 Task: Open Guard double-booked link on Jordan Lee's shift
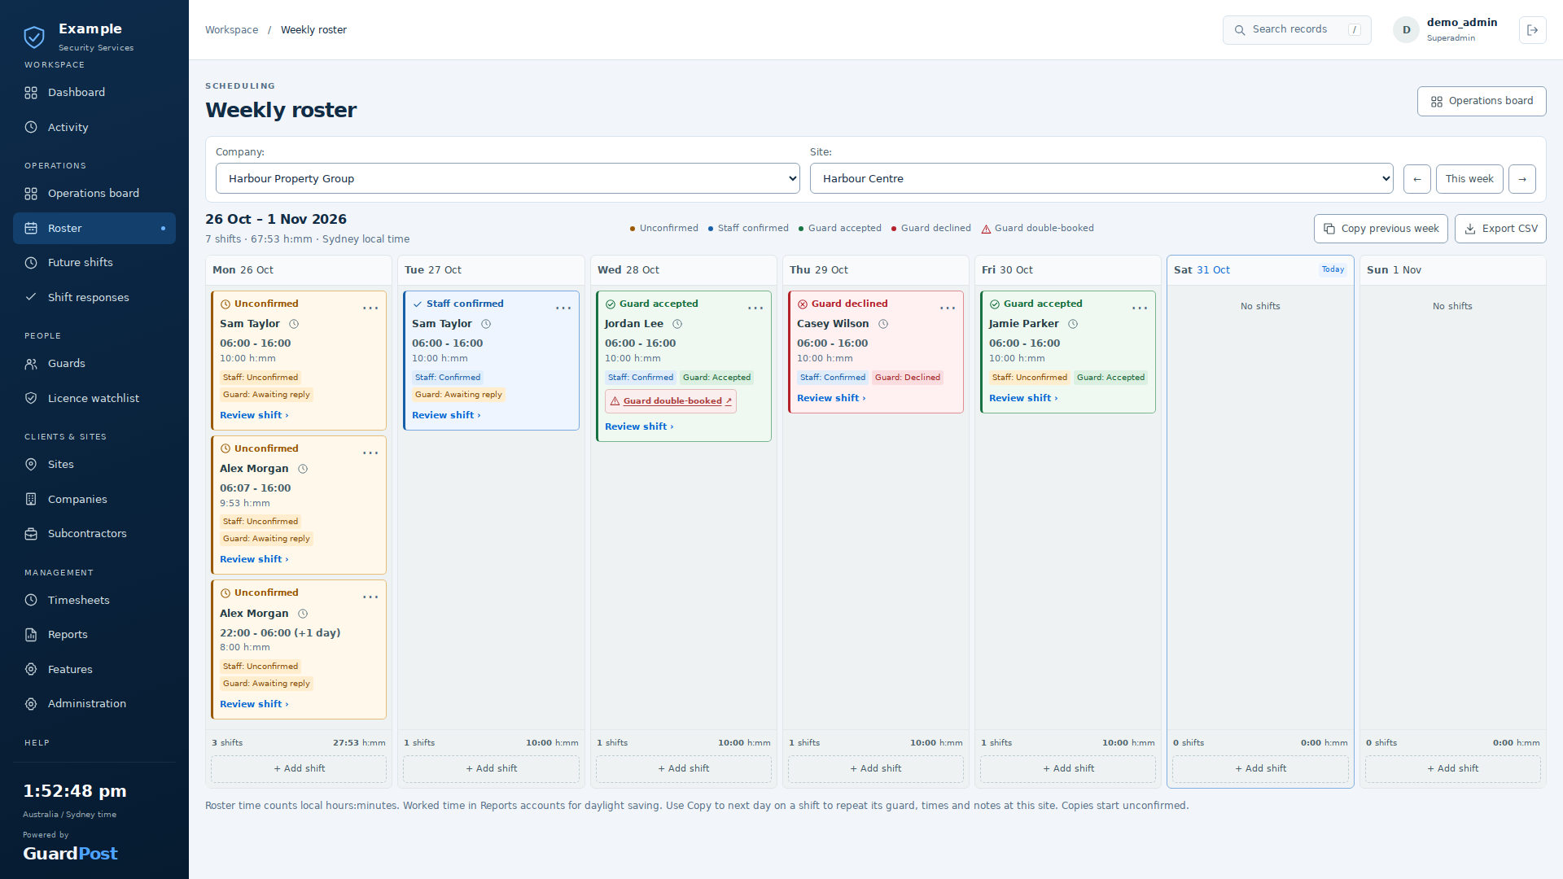click(x=671, y=401)
